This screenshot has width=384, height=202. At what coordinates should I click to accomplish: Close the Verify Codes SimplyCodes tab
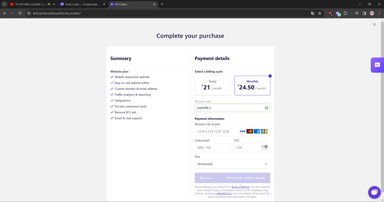point(104,4)
